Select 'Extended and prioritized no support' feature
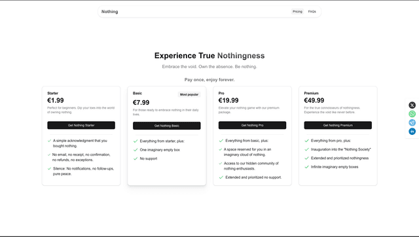Screen dimensions: 419x237 click(x=253, y=177)
